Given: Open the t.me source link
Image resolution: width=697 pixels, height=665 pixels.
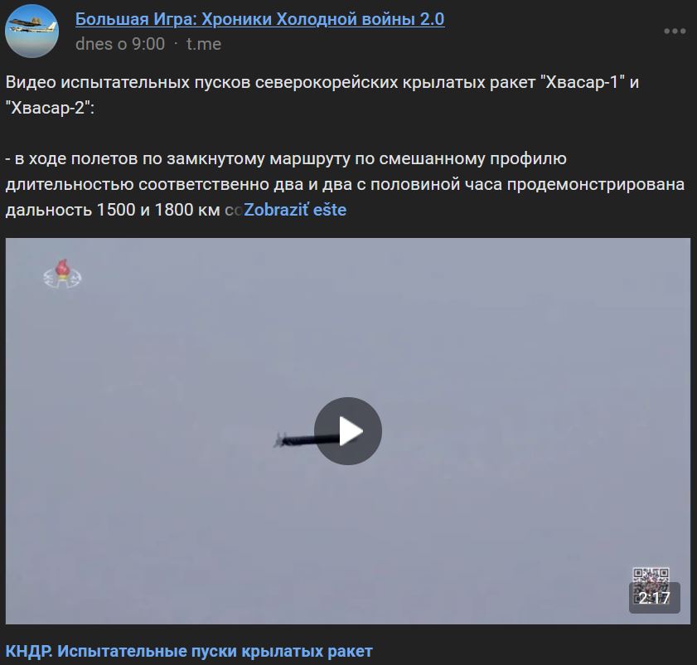Looking at the screenshot, I should 204,44.
